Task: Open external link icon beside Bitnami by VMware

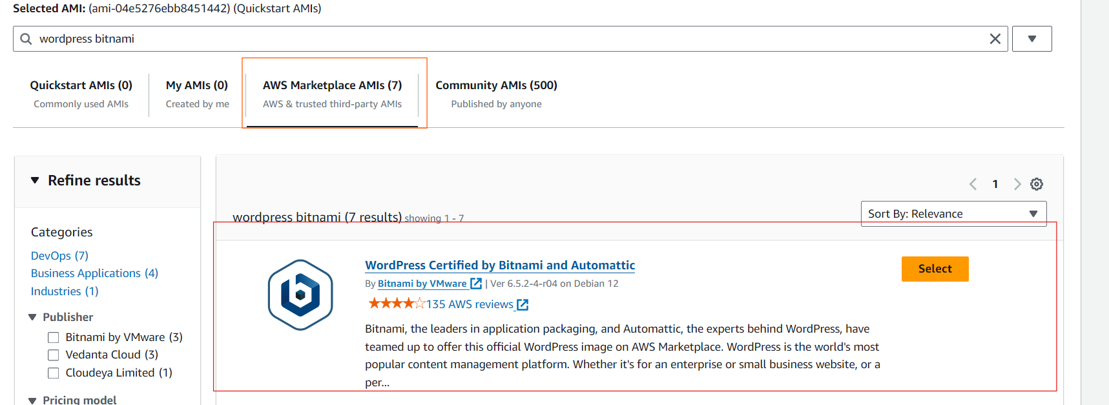Action: coord(476,284)
